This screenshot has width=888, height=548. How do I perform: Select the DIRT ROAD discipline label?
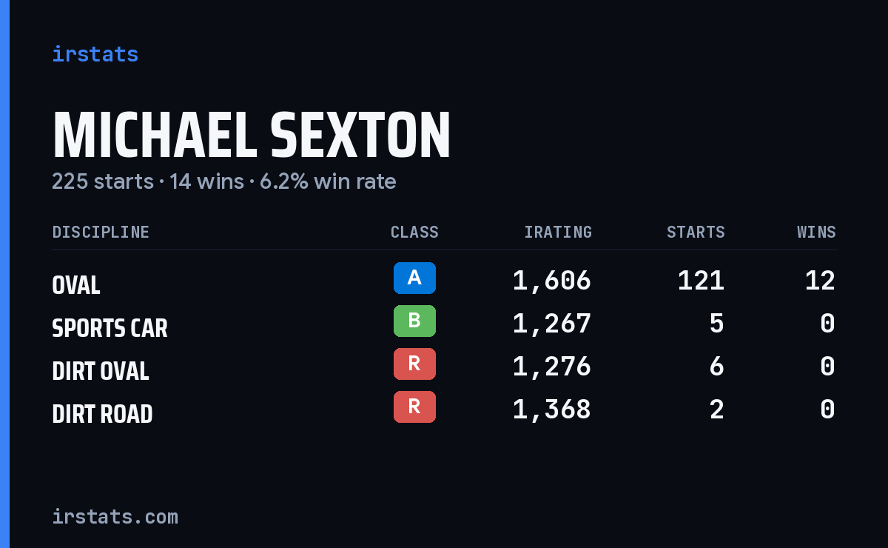[x=102, y=414]
